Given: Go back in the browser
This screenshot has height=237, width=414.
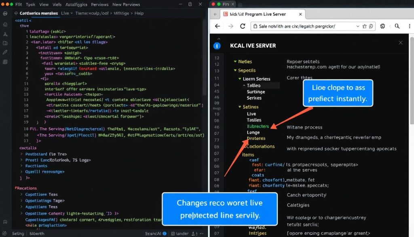Looking at the screenshot, I should coord(217,26).
